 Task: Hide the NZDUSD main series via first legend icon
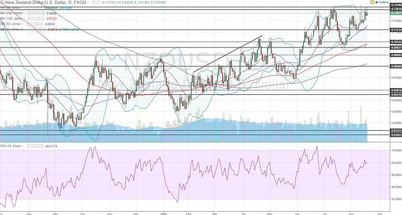coord(94,2)
